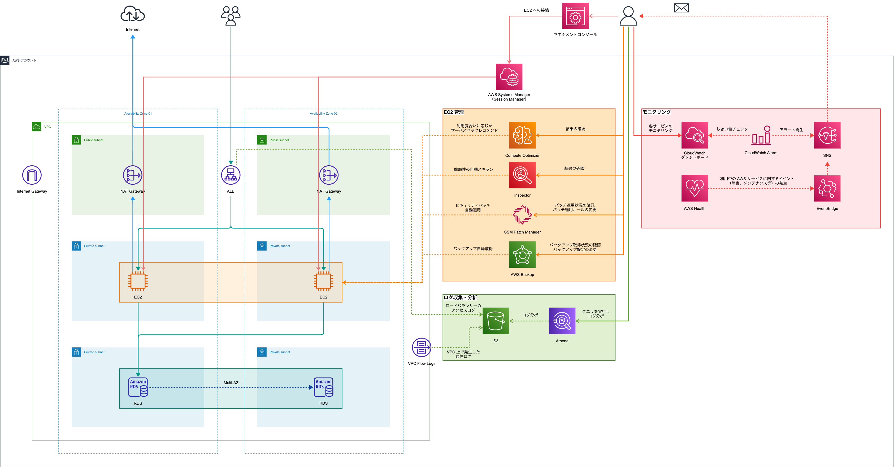Select the AWS Systems Manager icon
894x467 pixels.
[x=509, y=77]
